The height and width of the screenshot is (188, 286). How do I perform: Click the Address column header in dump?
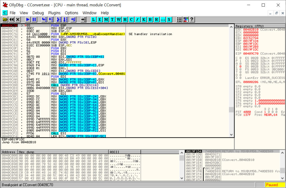point(9,152)
